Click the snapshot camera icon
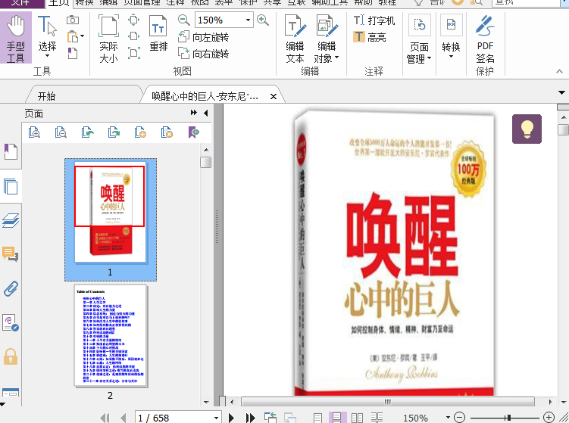The image size is (569, 423). pos(73,20)
